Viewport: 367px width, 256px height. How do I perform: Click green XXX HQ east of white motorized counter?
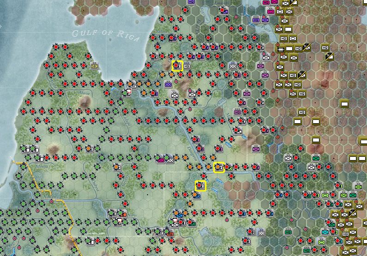click(288, 232)
